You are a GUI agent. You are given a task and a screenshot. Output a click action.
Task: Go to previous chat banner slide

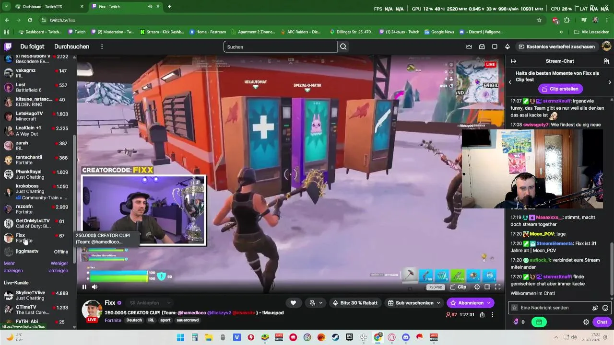(510, 82)
